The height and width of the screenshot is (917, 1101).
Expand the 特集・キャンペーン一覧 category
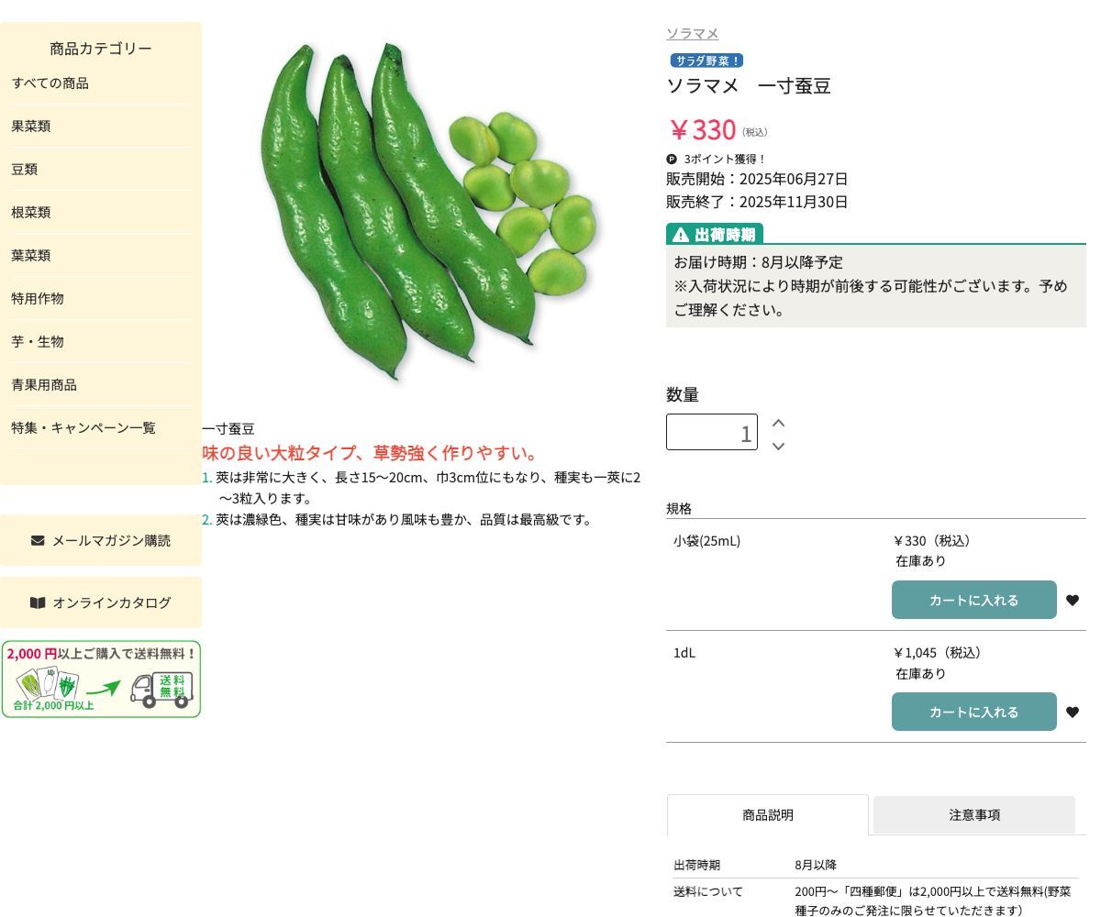[83, 427]
